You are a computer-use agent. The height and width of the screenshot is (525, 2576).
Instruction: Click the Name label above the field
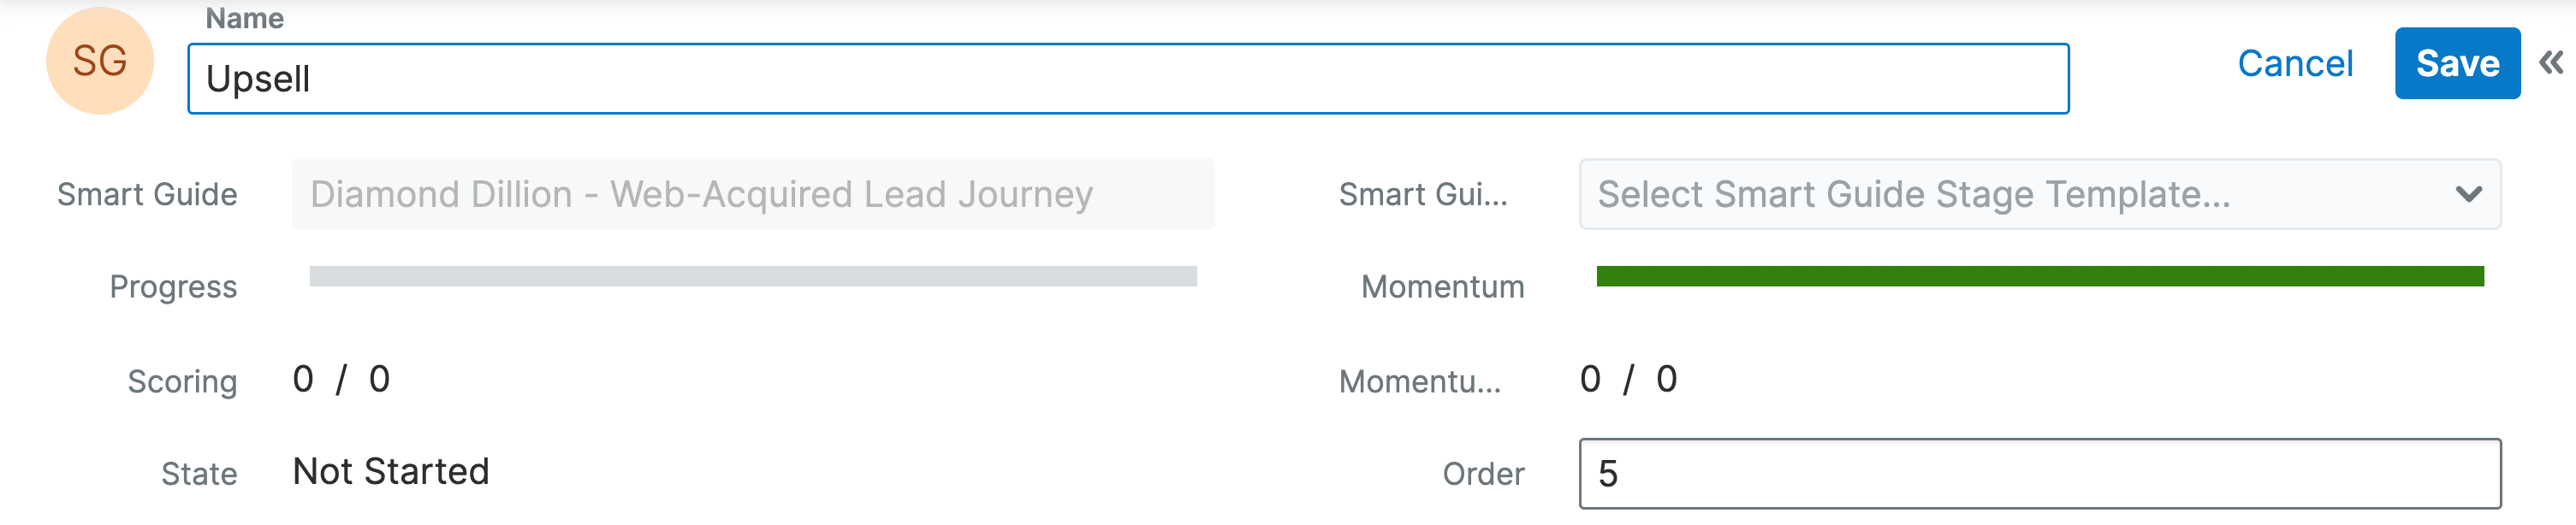244,18
